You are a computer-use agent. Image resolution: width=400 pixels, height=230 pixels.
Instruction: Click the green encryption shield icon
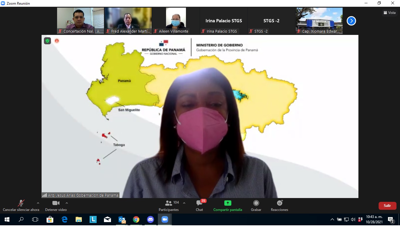click(47, 41)
